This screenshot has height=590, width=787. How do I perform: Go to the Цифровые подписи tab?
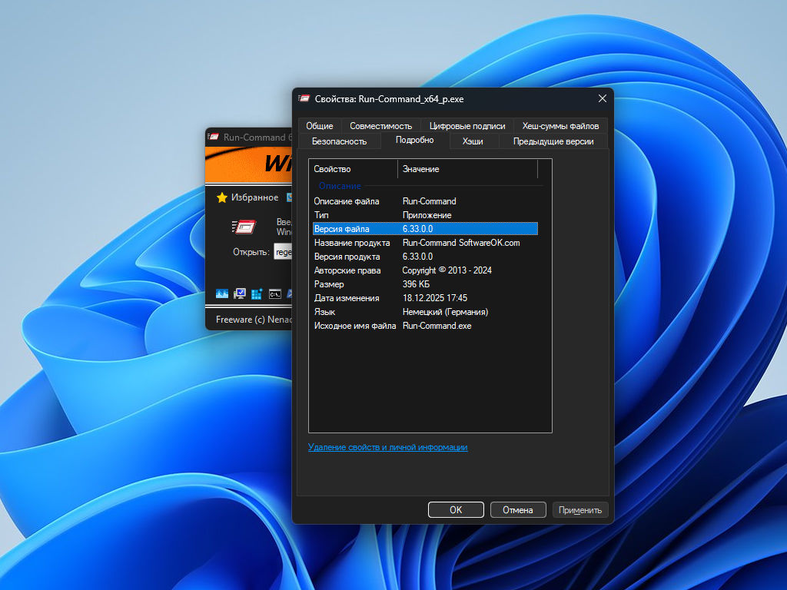tap(467, 126)
